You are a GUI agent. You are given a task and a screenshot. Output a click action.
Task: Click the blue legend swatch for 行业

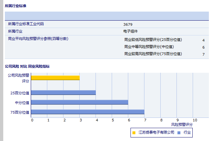[179, 132]
